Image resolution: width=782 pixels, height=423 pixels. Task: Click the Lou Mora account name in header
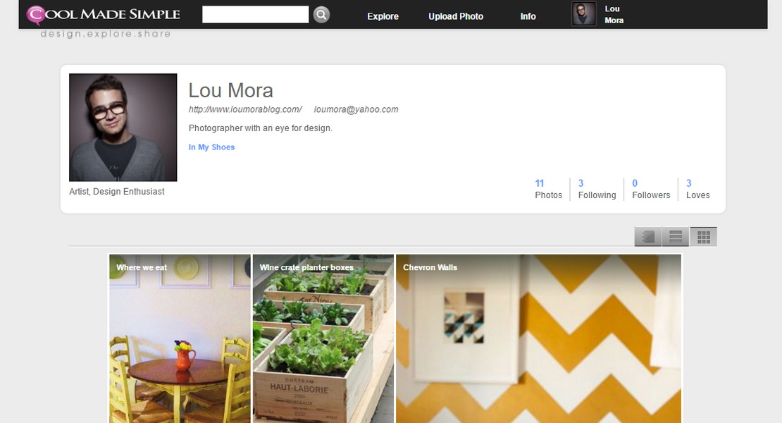coord(614,15)
